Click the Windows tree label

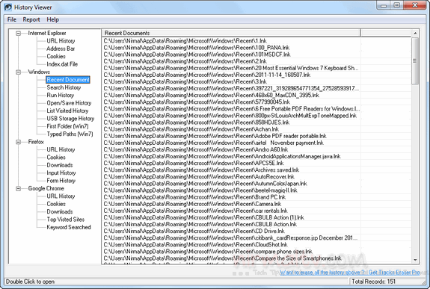click(39, 72)
